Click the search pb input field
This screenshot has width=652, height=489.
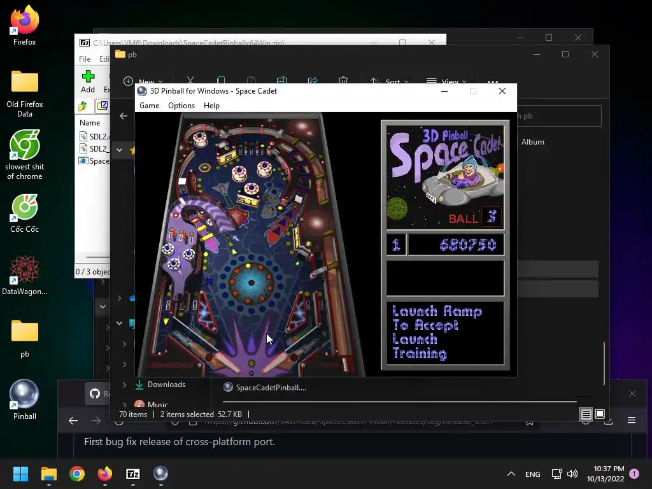coord(559,116)
